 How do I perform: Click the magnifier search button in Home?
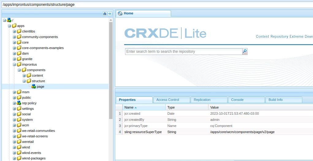(x=245, y=52)
